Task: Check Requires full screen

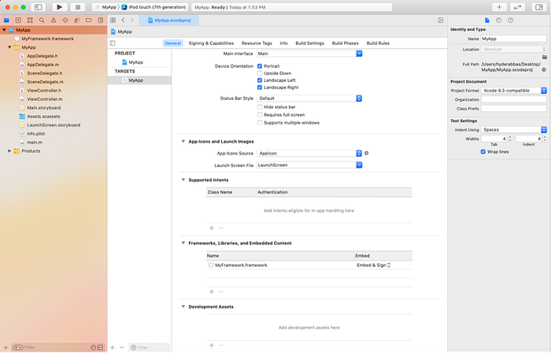Action: coord(260,114)
